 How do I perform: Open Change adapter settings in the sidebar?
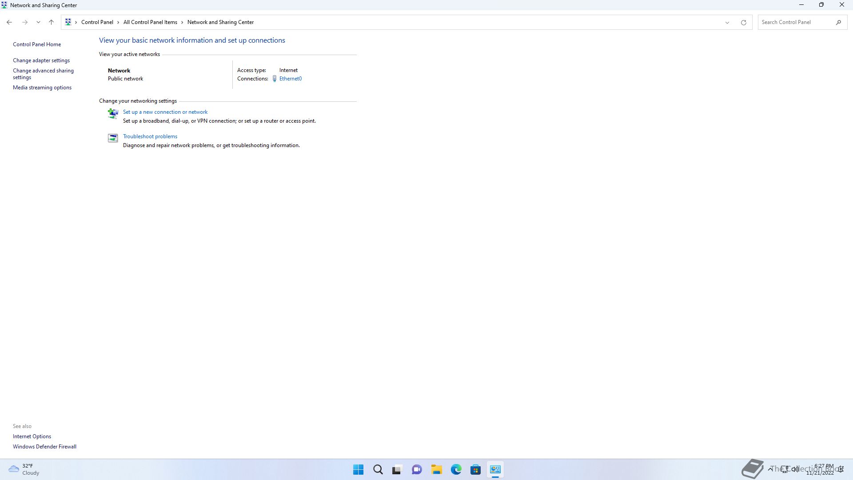[x=41, y=60]
